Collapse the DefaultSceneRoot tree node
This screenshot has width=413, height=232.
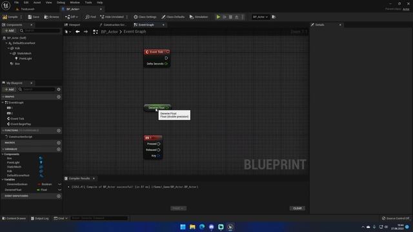6,43
